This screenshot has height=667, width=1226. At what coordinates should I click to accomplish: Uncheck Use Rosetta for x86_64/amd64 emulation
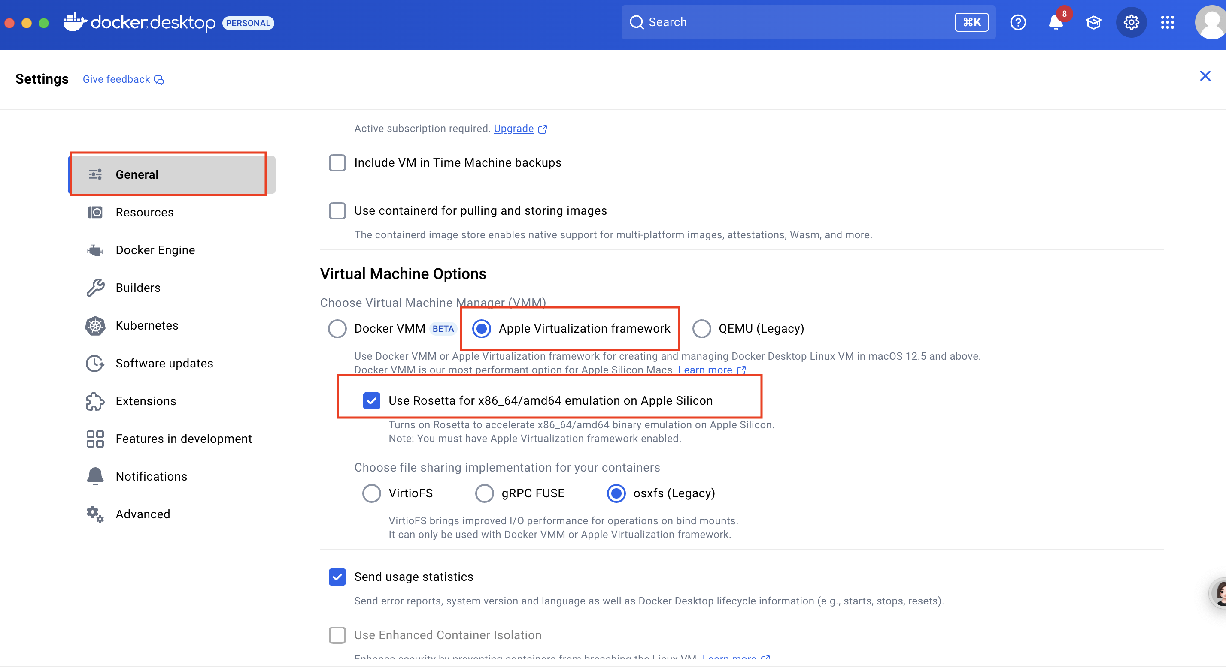tap(372, 400)
